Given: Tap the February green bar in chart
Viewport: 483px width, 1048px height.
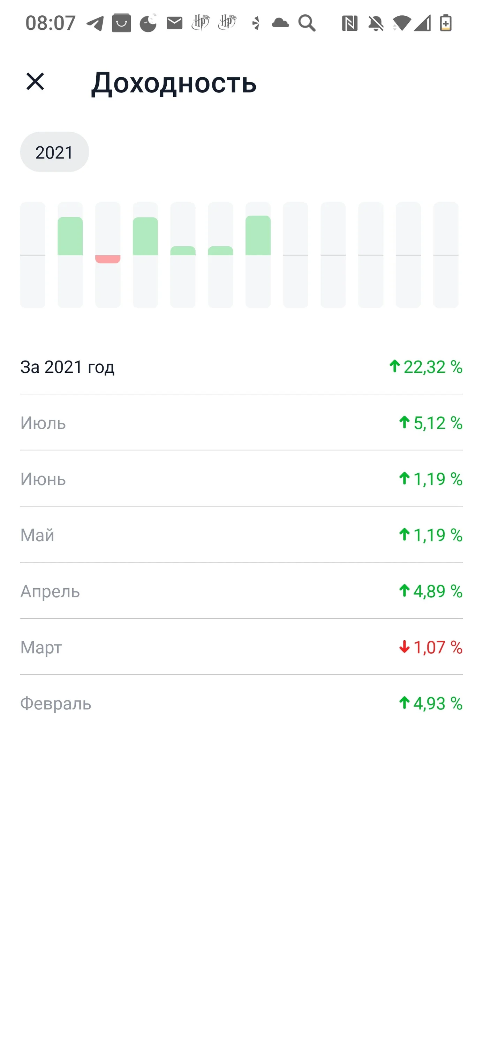Looking at the screenshot, I should click(x=70, y=236).
